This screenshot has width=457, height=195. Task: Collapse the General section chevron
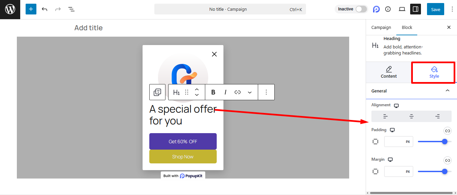tap(448, 91)
